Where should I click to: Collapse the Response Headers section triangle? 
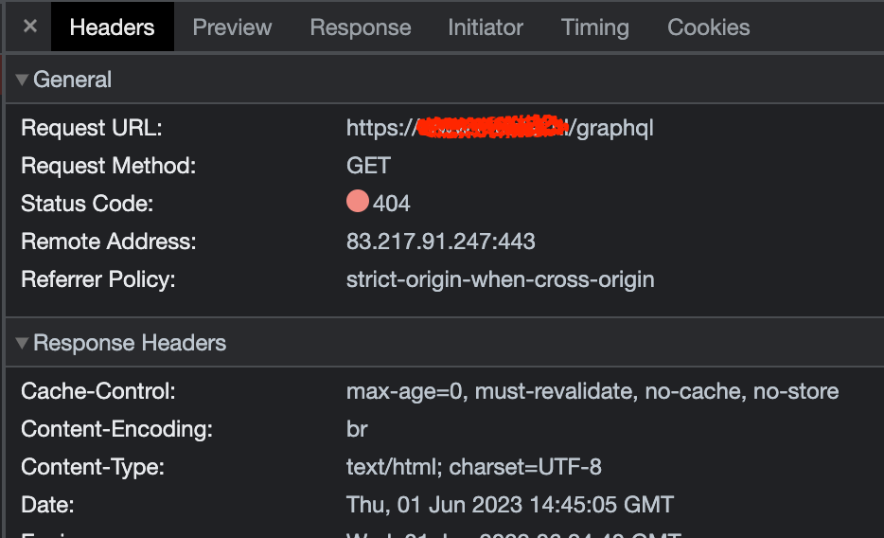(22, 343)
